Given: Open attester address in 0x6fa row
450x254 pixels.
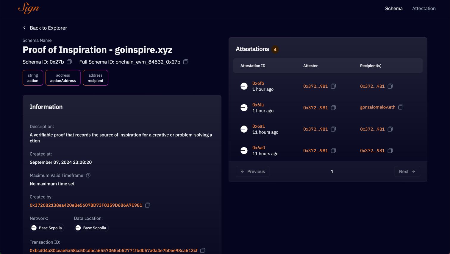Looking at the screenshot, I should pos(315,108).
